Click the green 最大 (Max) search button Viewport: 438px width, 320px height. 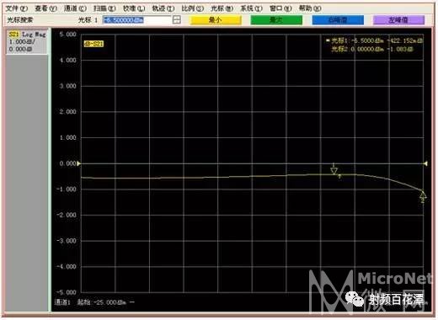276,20
